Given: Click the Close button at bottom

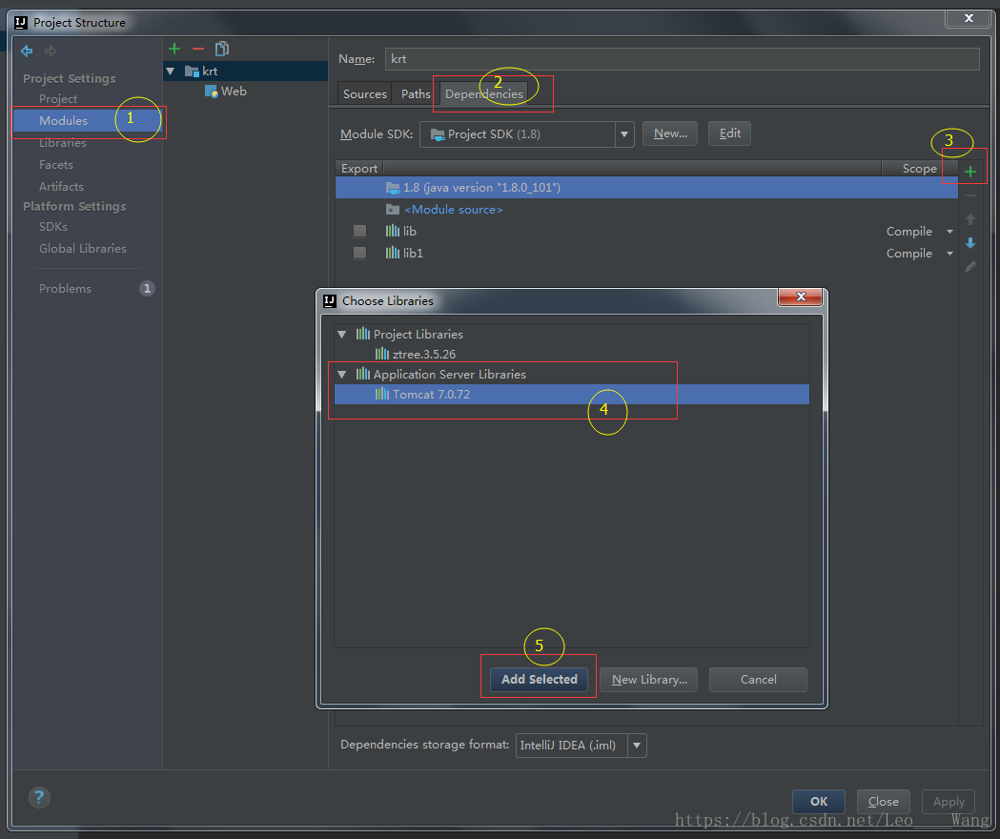Looking at the screenshot, I should point(884,802).
